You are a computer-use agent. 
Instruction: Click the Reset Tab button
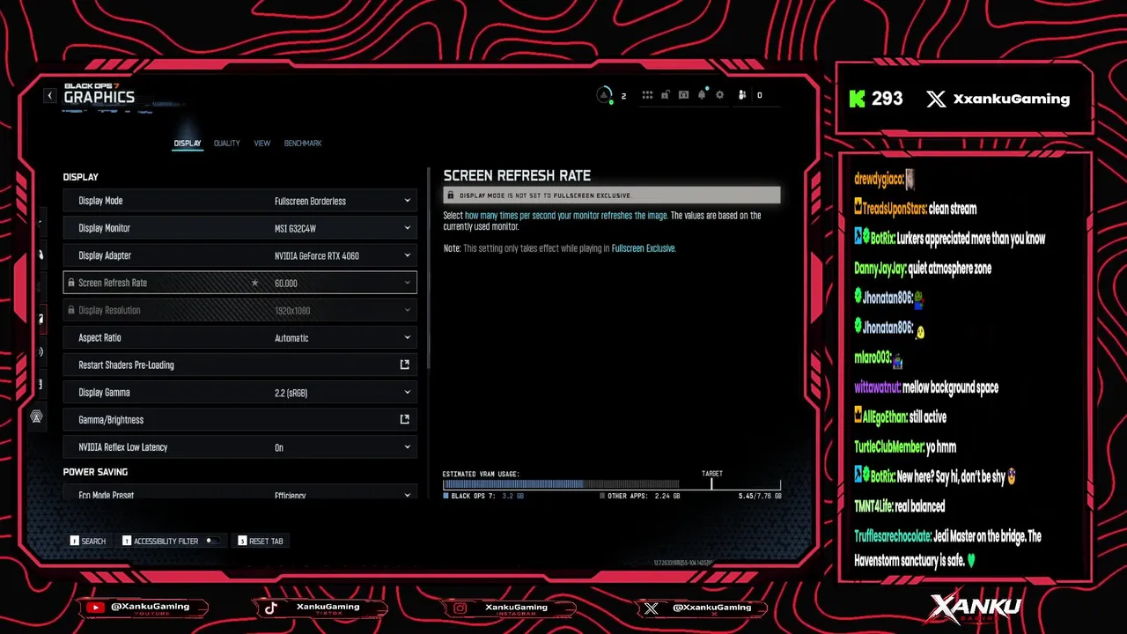point(261,541)
